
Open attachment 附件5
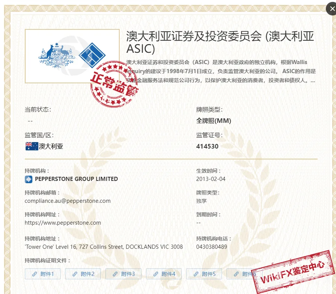click(x=204, y=274)
